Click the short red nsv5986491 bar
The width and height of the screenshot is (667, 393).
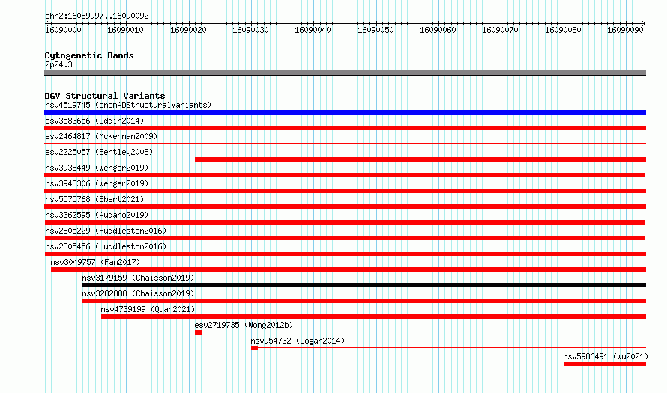[x=605, y=364]
